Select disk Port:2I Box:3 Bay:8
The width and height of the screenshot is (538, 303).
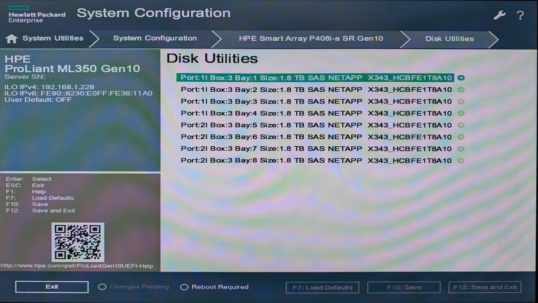click(x=316, y=161)
